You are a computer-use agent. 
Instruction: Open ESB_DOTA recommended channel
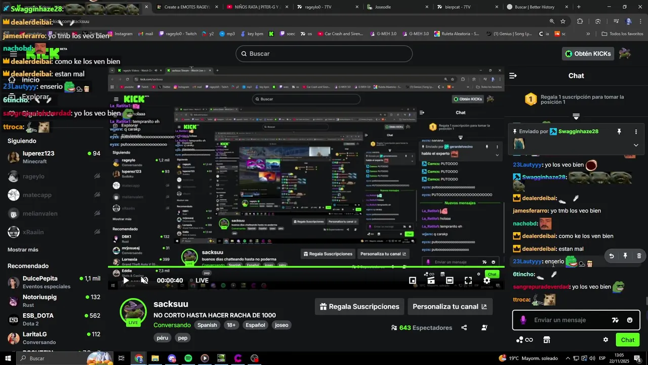tap(54, 319)
